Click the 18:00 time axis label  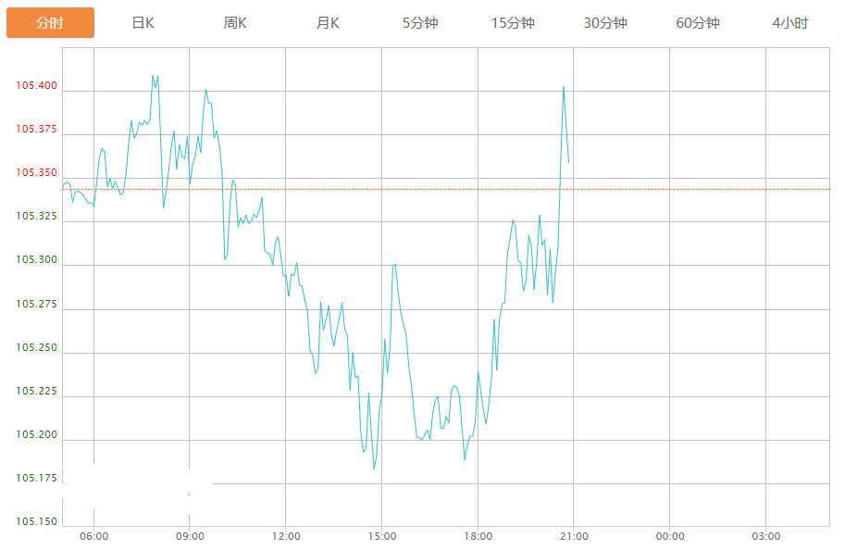tap(478, 536)
